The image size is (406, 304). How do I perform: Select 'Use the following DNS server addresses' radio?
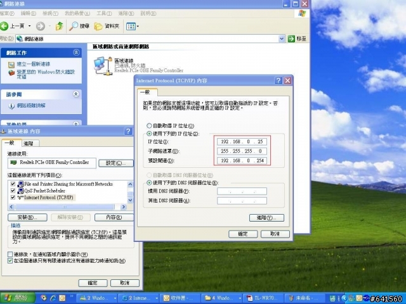coord(149,183)
